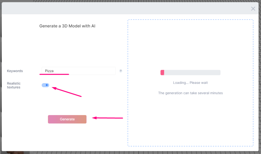Click the generation time notice text
The height and width of the screenshot is (154, 261).
point(190,93)
